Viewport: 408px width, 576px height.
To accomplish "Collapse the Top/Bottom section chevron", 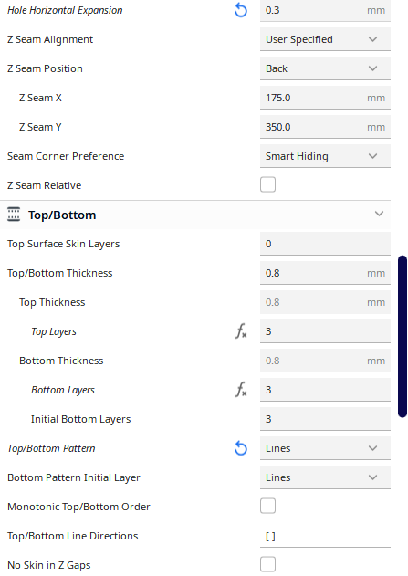I will [379, 214].
